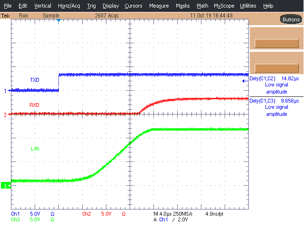The width and height of the screenshot is (304, 228).
Task: Open the Vertical menu
Action: coord(43,6)
